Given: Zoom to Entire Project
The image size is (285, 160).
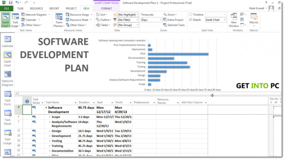Looking at the screenshot, I should click(173, 20).
